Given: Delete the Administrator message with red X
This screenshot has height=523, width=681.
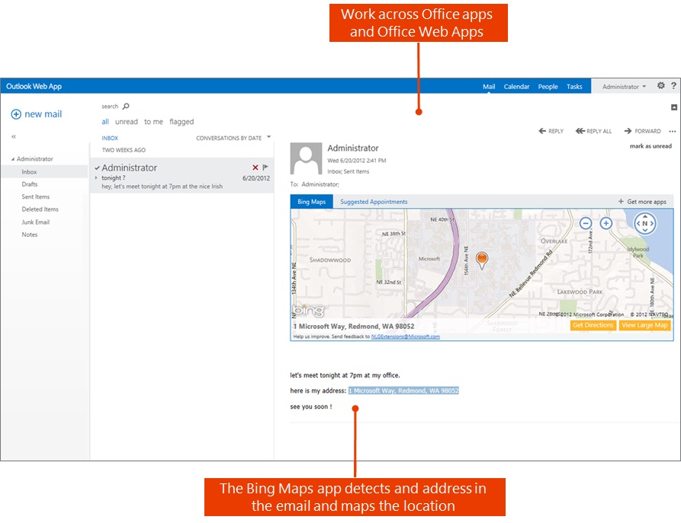Looking at the screenshot, I should pyautogui.click(x=255, y=167).
